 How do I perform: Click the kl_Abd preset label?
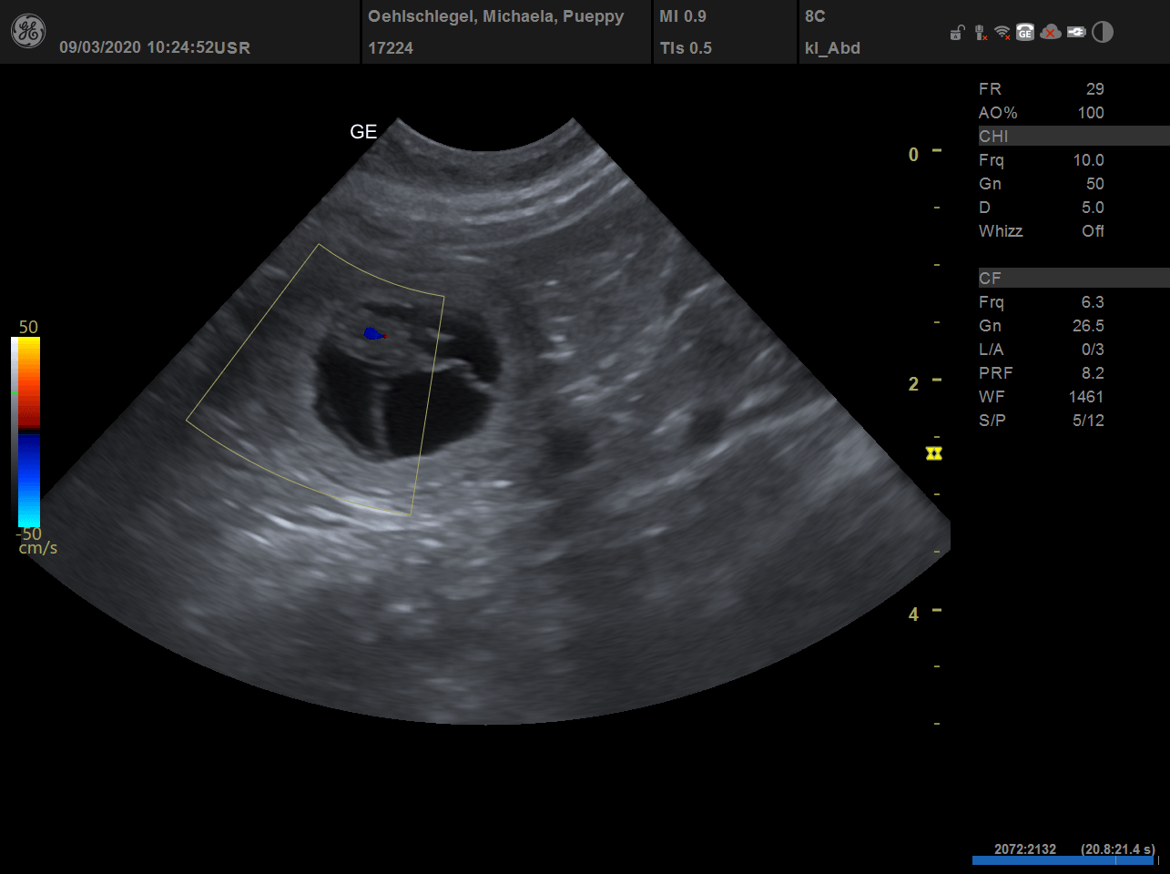tap(832, 48)
